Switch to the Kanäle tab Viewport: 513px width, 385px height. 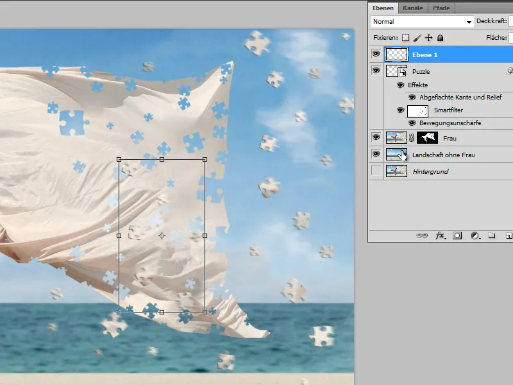pos(412,8)
